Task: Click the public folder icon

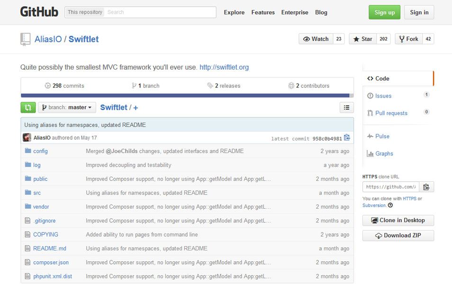Action: coord(28,178)
